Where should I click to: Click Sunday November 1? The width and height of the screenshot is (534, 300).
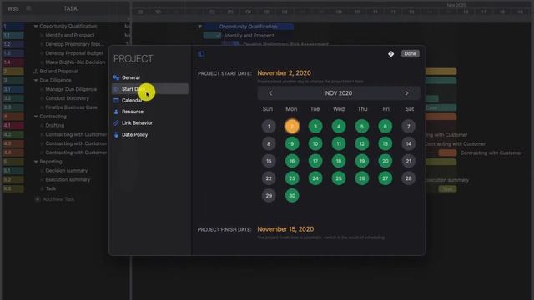269,126
